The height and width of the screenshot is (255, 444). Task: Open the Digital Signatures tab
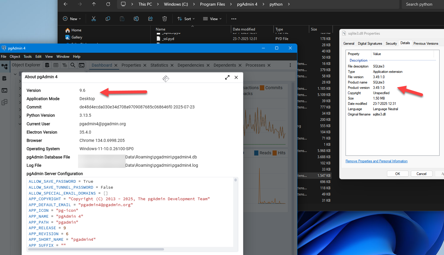[370, 44]
